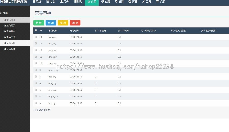Check the box for blk_cny row

click(36, 43)
